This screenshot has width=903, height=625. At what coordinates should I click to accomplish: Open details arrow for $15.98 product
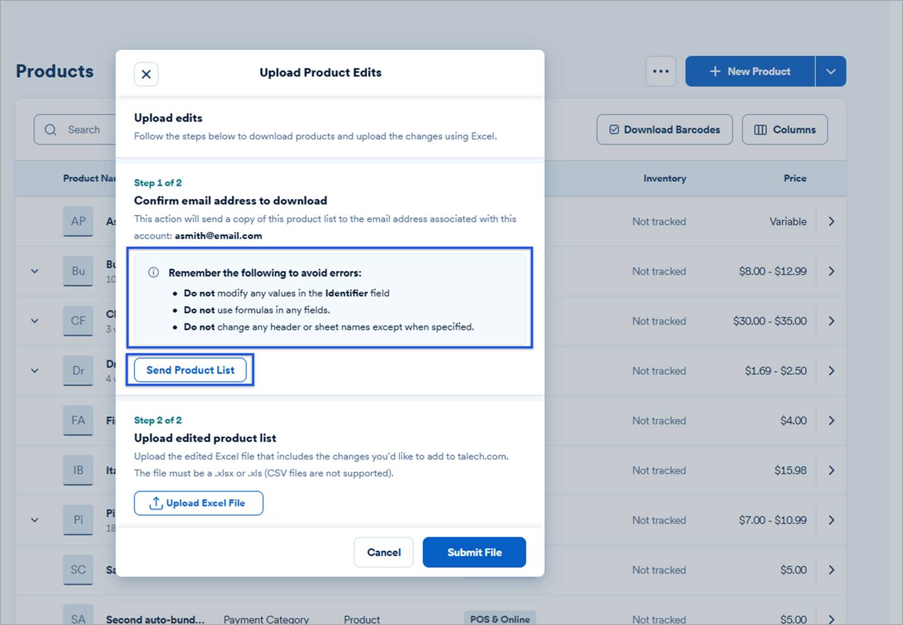831,470
